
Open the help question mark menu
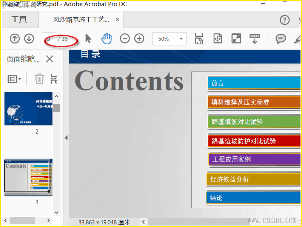click(x=285, y=20)
